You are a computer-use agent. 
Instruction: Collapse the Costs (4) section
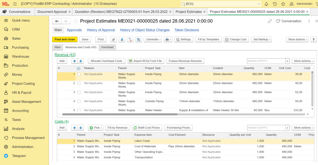pyautogui.click(x=62, y=121)
